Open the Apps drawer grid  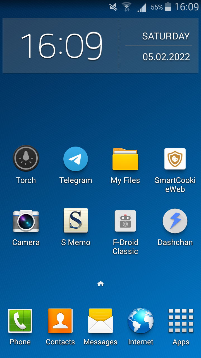tap(181, 321)
